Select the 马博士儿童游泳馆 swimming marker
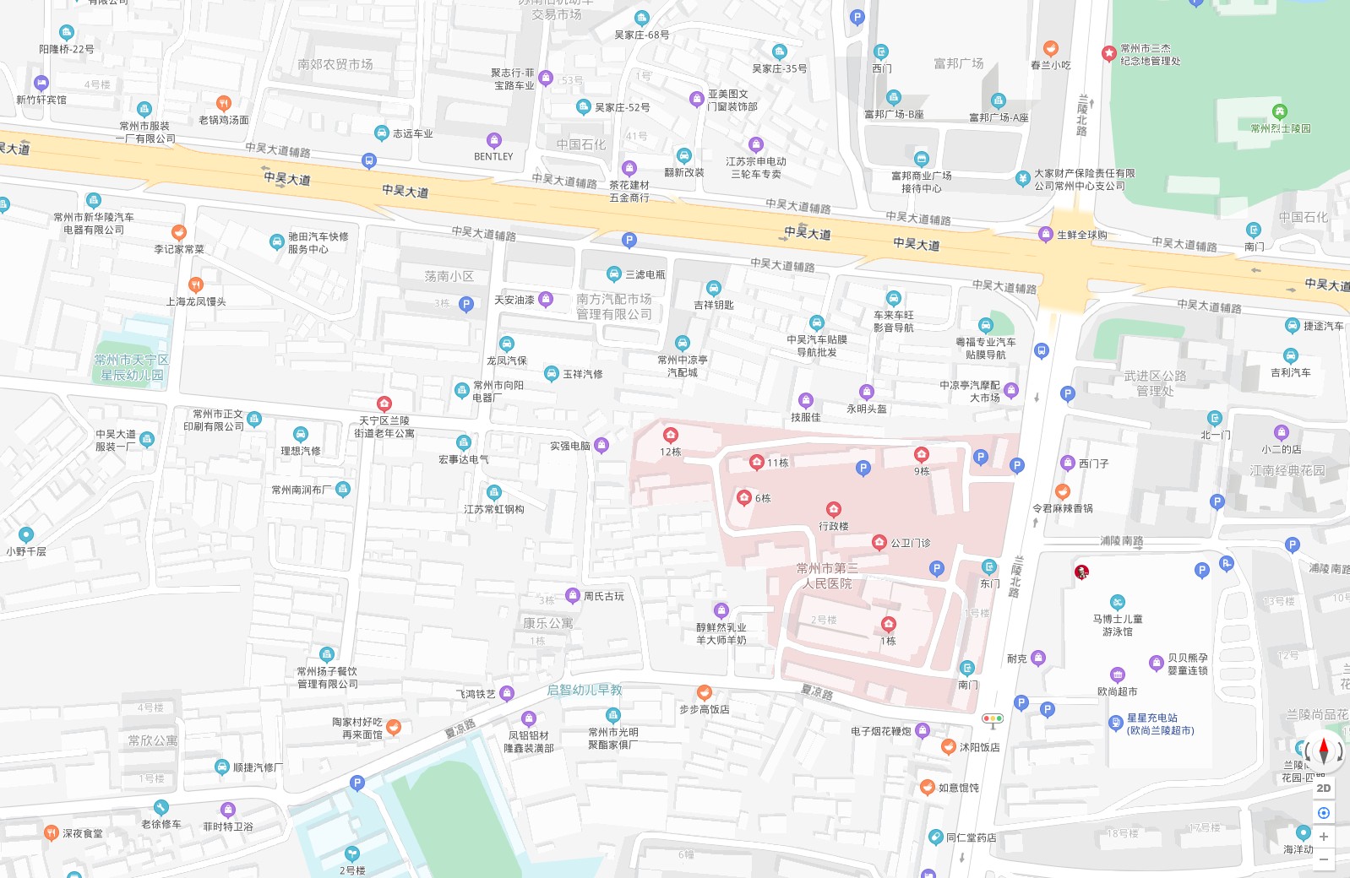1350x878 pixels. click(x=1118, y=603)
